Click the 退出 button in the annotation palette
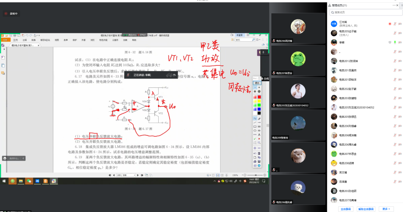 (257, 82)
